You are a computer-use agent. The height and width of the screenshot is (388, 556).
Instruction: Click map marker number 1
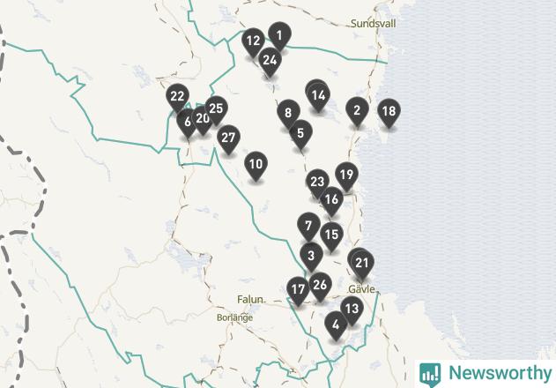(x=280, y=35)
